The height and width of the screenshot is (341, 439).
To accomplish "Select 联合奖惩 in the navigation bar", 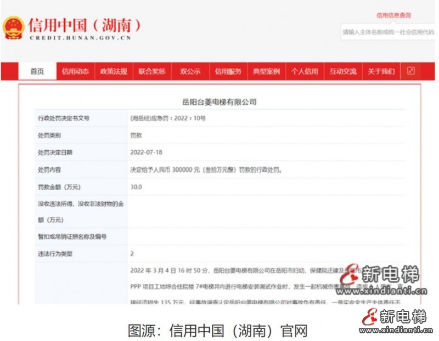I will coord(152,72).
